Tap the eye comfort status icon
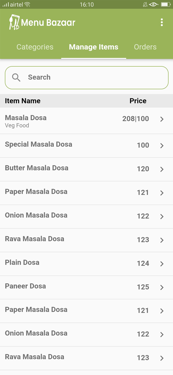The height and width of the screenshot is (375, 173). (154, 4)
